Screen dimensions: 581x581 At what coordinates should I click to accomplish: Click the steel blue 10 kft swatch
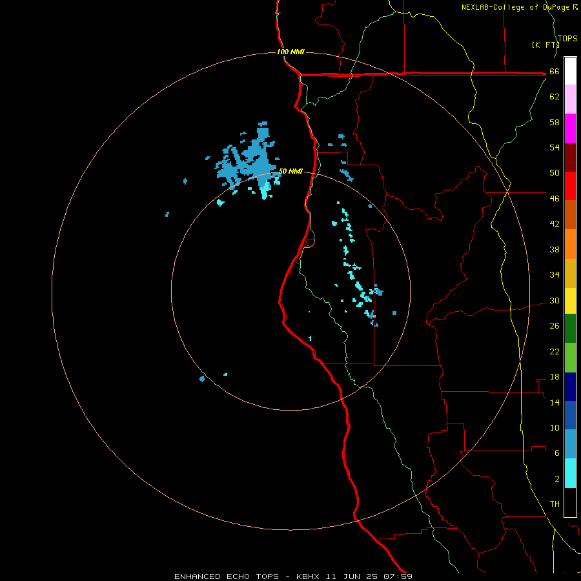[570, 444]
